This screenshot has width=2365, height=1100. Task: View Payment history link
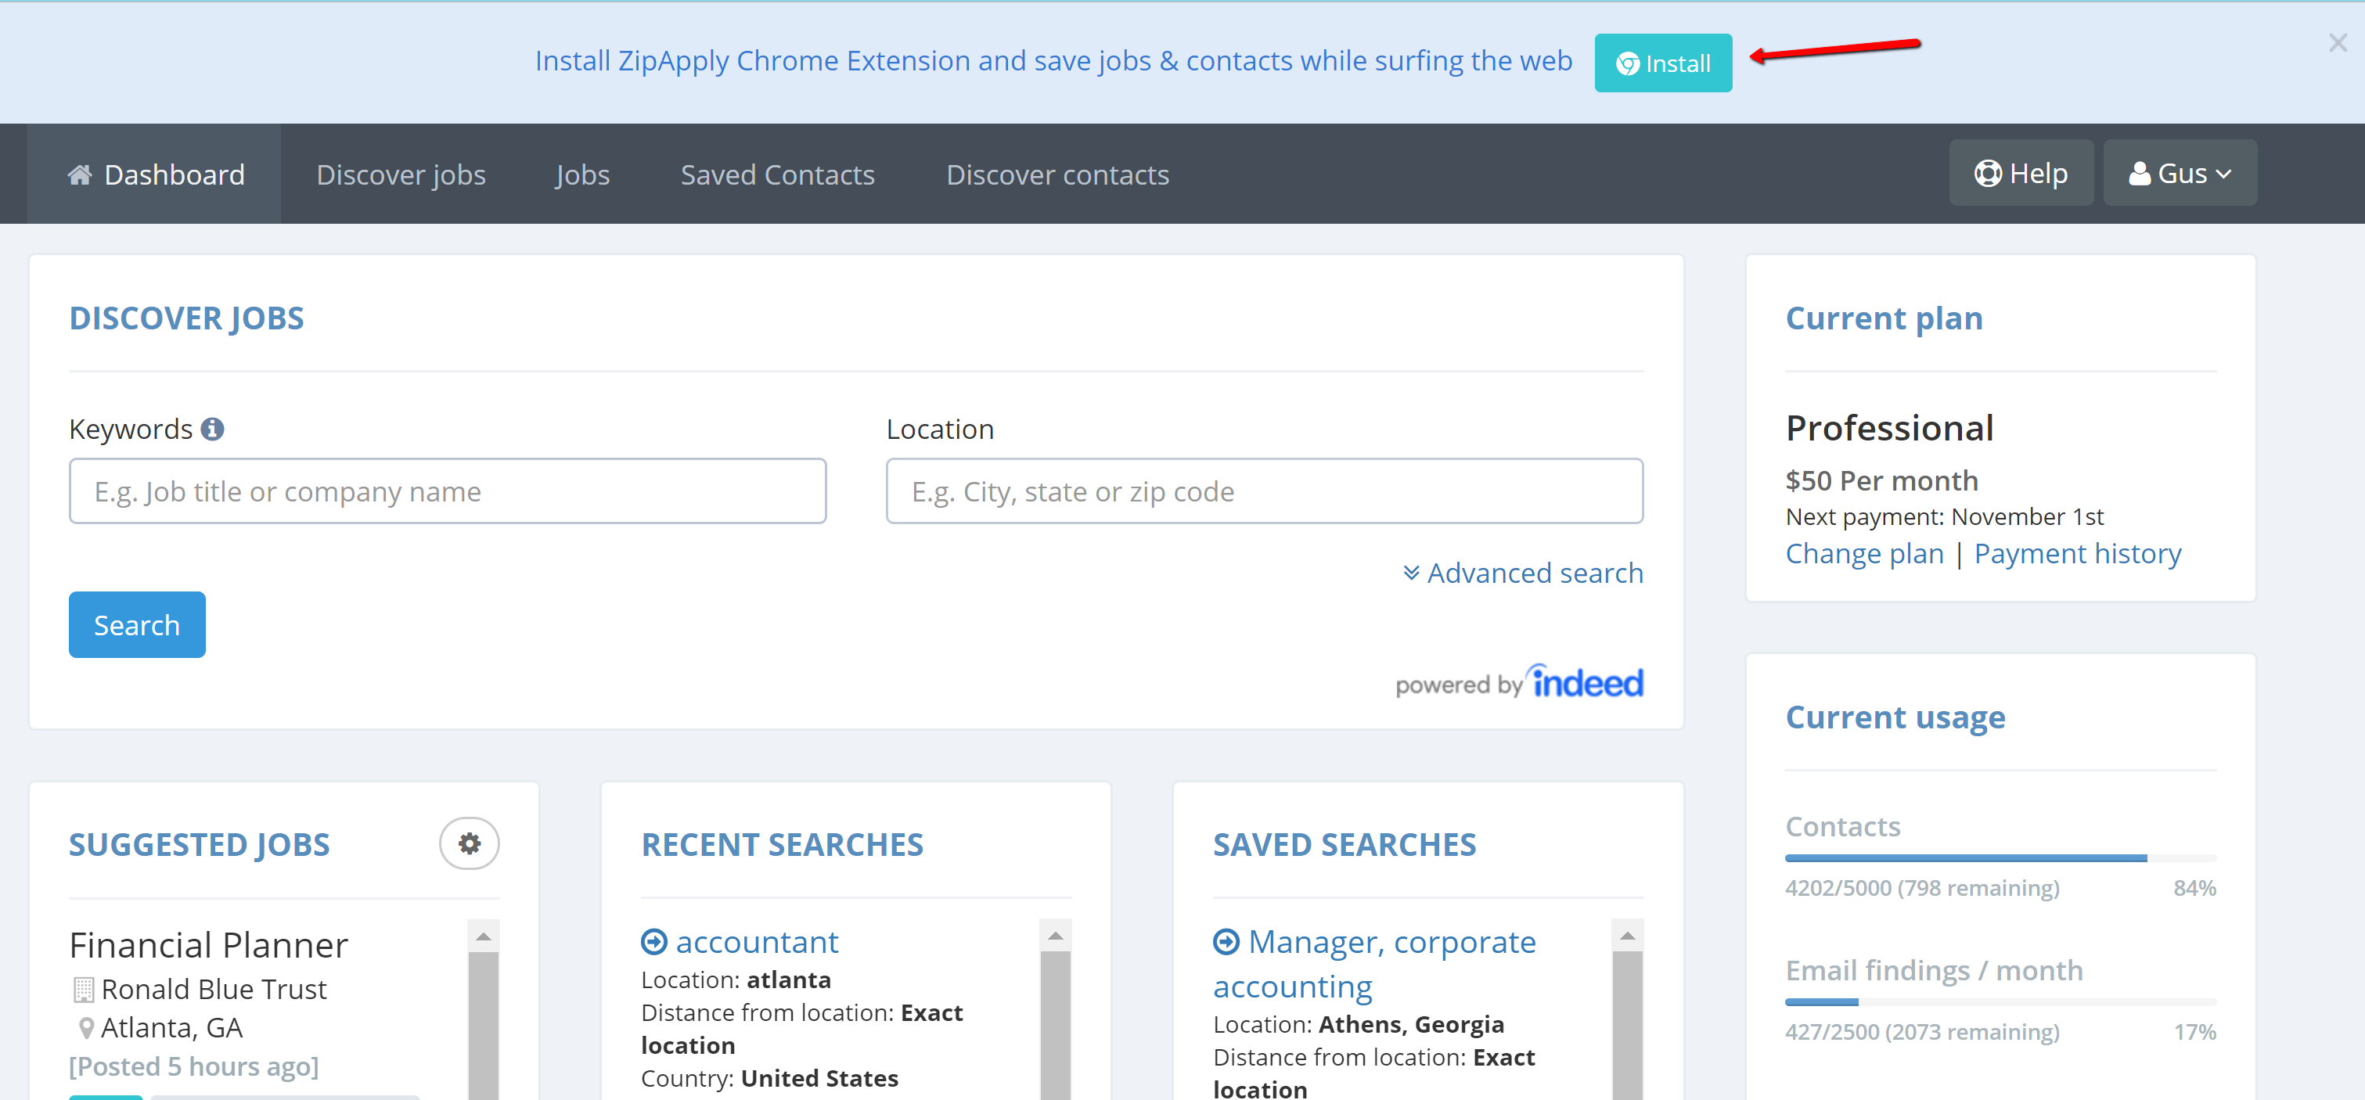2077,554
